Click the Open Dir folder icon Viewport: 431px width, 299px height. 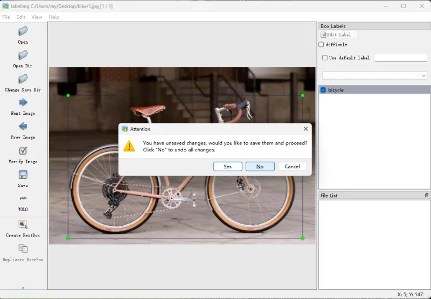(23, 55)
